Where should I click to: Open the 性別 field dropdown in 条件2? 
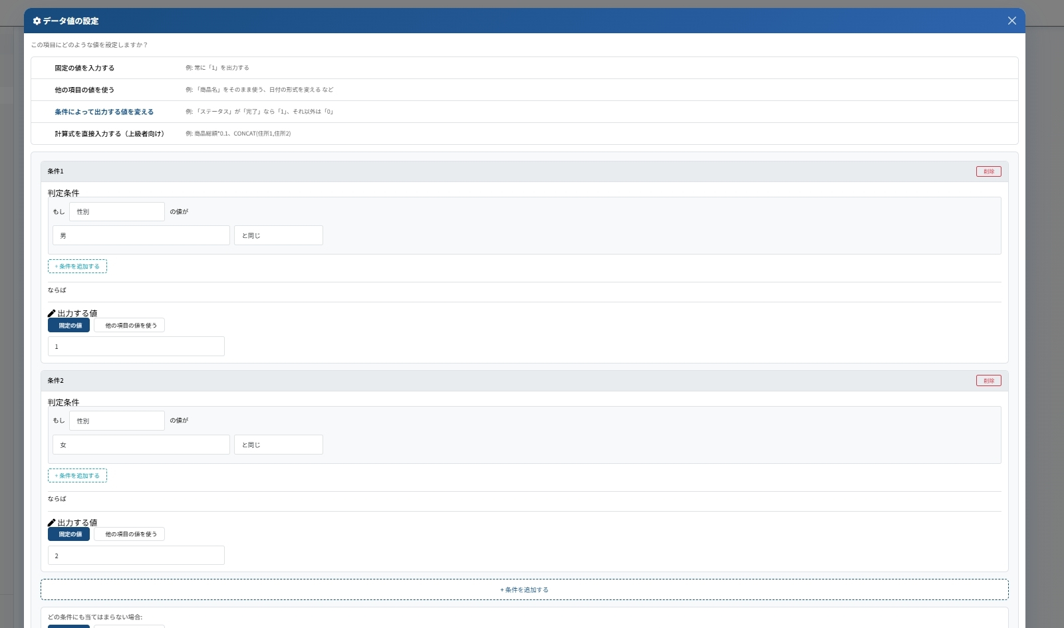(x=117, y=421)
